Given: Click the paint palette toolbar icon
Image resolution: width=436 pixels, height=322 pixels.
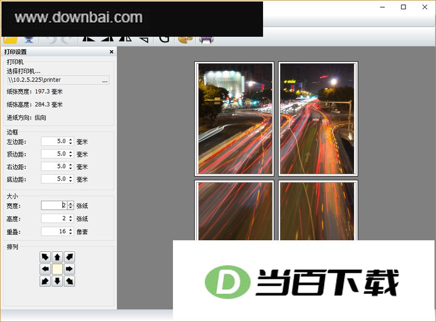Looking at the screenshot, I should (185, 40).
